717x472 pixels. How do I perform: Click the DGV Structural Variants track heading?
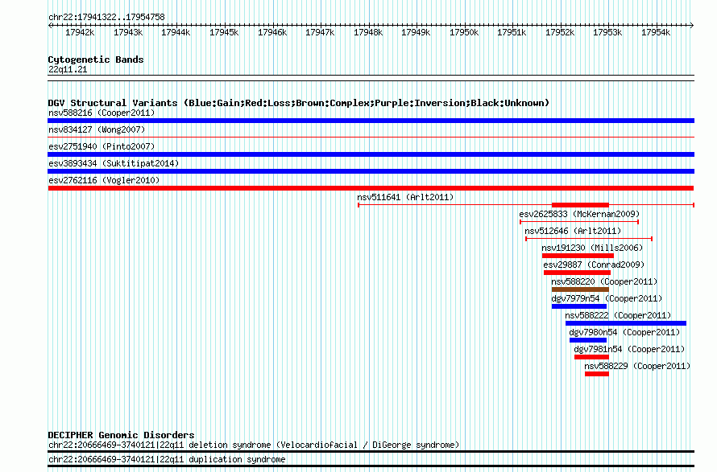point(299,103)
